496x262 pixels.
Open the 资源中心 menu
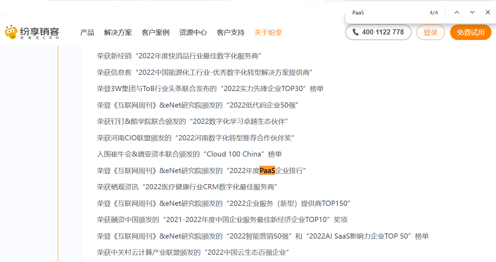tap(193, 32)
